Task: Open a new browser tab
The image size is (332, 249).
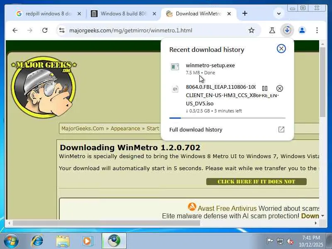Action: [x=245, y=14]
